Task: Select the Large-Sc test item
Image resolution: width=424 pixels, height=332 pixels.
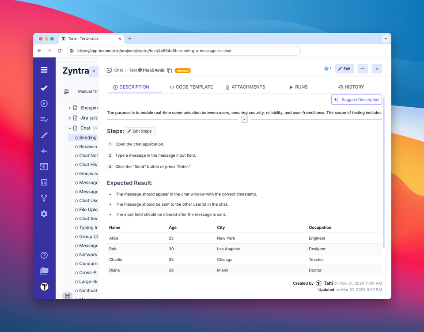Action: (86, 281)
